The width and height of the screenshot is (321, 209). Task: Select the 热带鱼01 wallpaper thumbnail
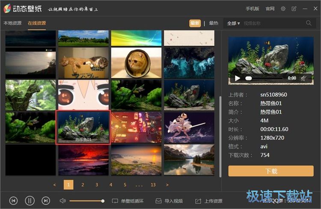click(x=83, y=127)
